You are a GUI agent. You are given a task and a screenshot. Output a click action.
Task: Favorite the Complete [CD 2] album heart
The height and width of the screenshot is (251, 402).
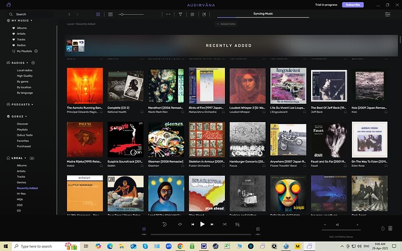click(142, 112)
